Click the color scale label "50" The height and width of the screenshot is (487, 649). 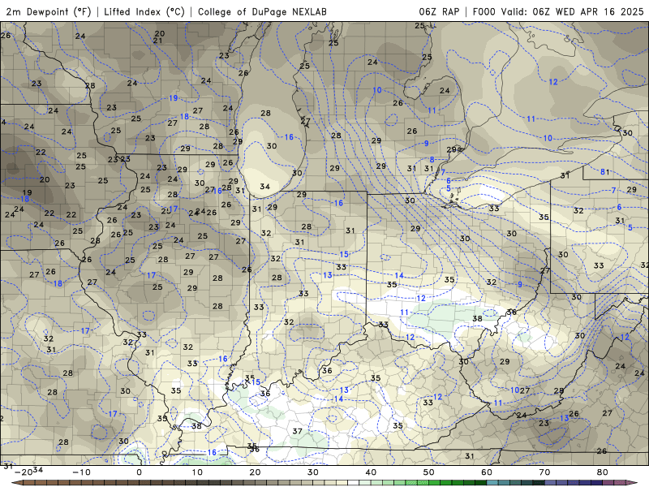point(429,472)
